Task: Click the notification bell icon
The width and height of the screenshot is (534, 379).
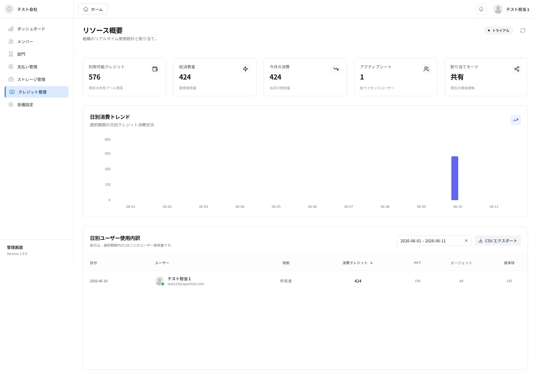Action: [x=481, y=9]
